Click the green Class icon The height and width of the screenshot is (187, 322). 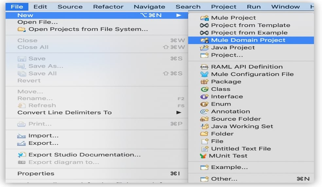tap(204, 89)
